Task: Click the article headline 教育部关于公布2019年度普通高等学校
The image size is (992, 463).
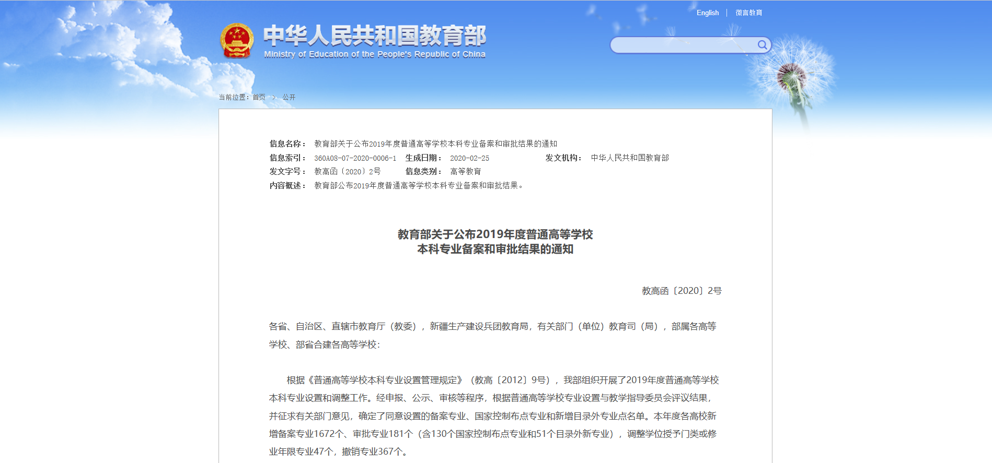Action: 495,234
